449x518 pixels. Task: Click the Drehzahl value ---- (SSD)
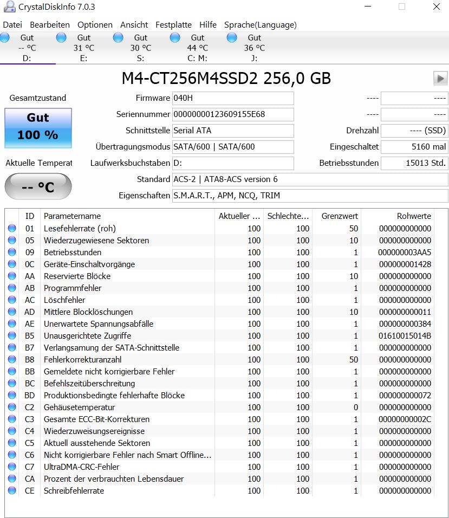click(414, 131)
